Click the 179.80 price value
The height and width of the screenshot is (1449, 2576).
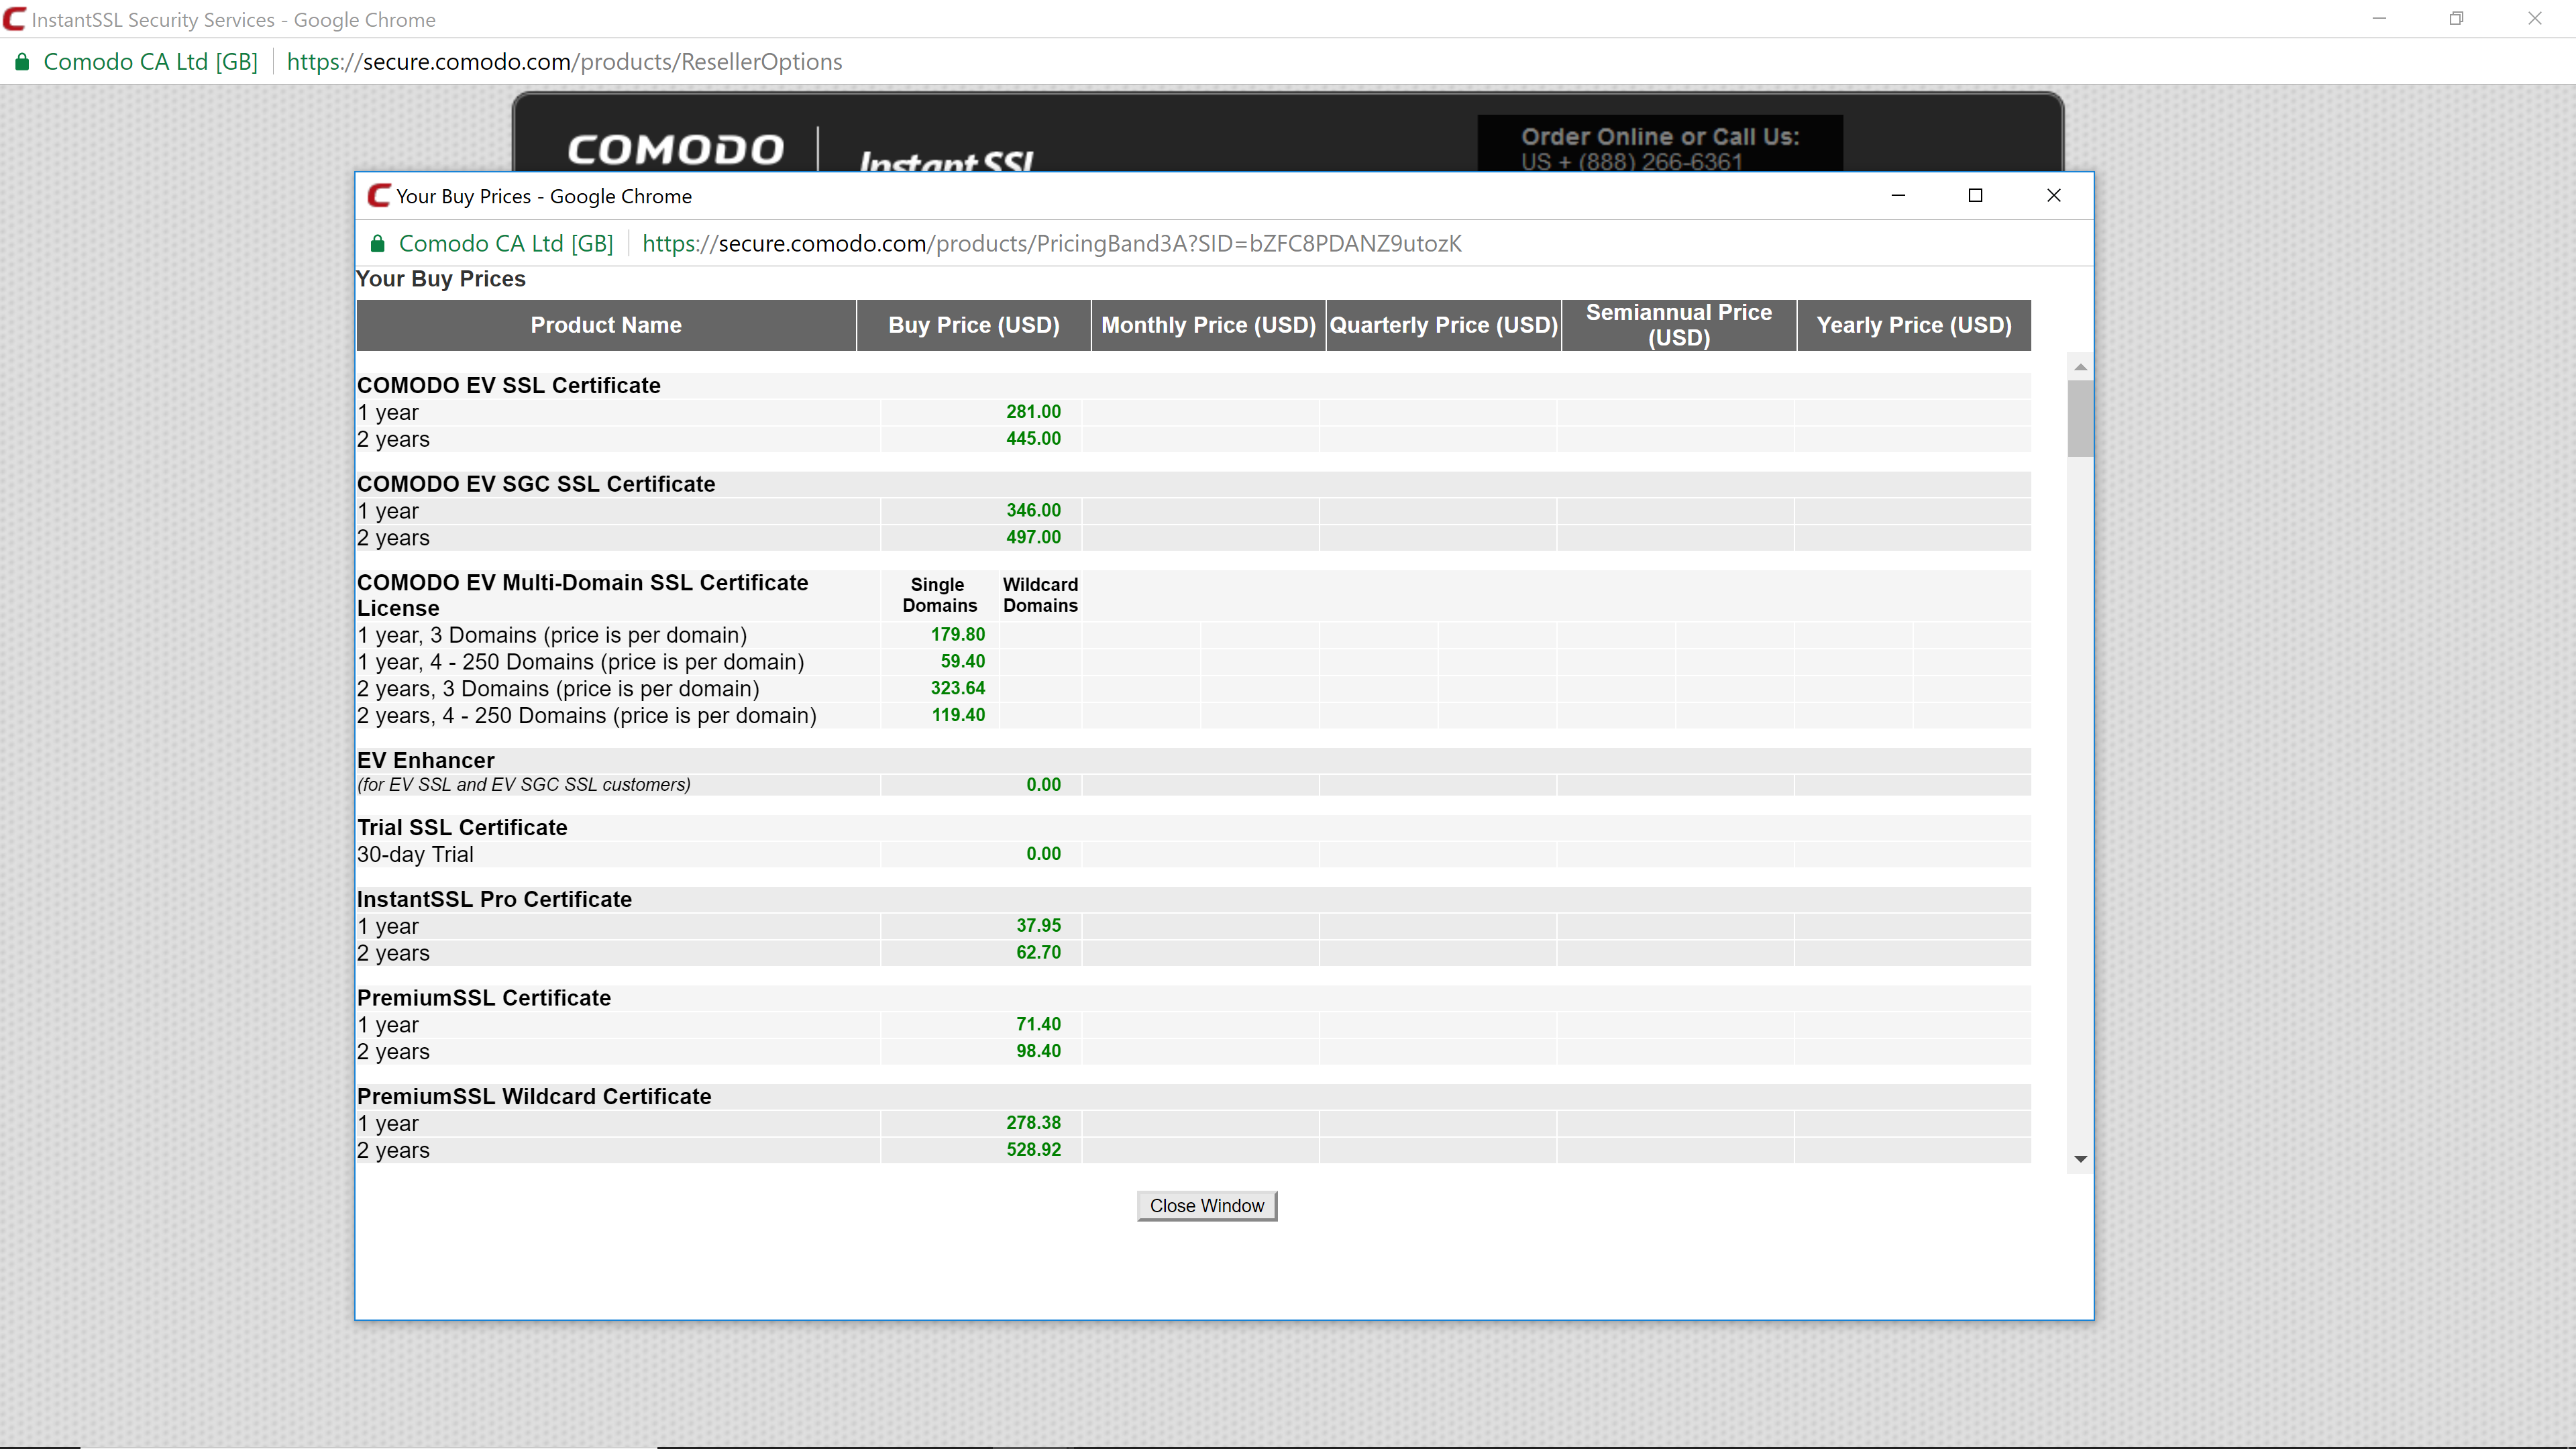pos(957,635)
